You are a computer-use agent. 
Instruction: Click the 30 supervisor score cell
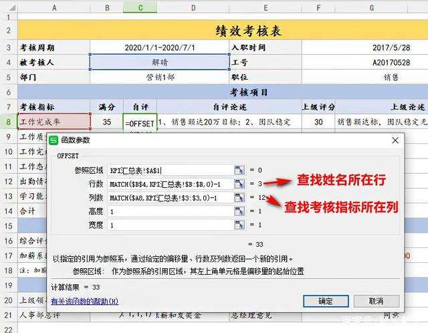318,122
